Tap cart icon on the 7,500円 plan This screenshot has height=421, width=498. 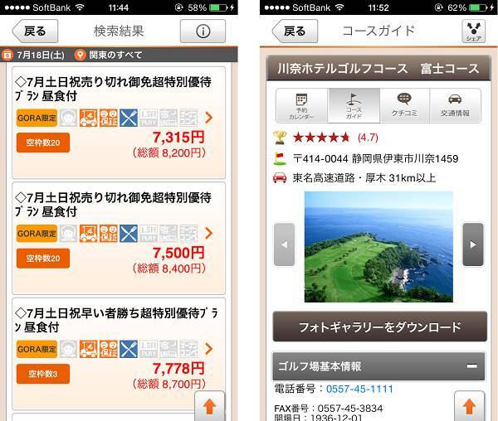coord(88,234)
